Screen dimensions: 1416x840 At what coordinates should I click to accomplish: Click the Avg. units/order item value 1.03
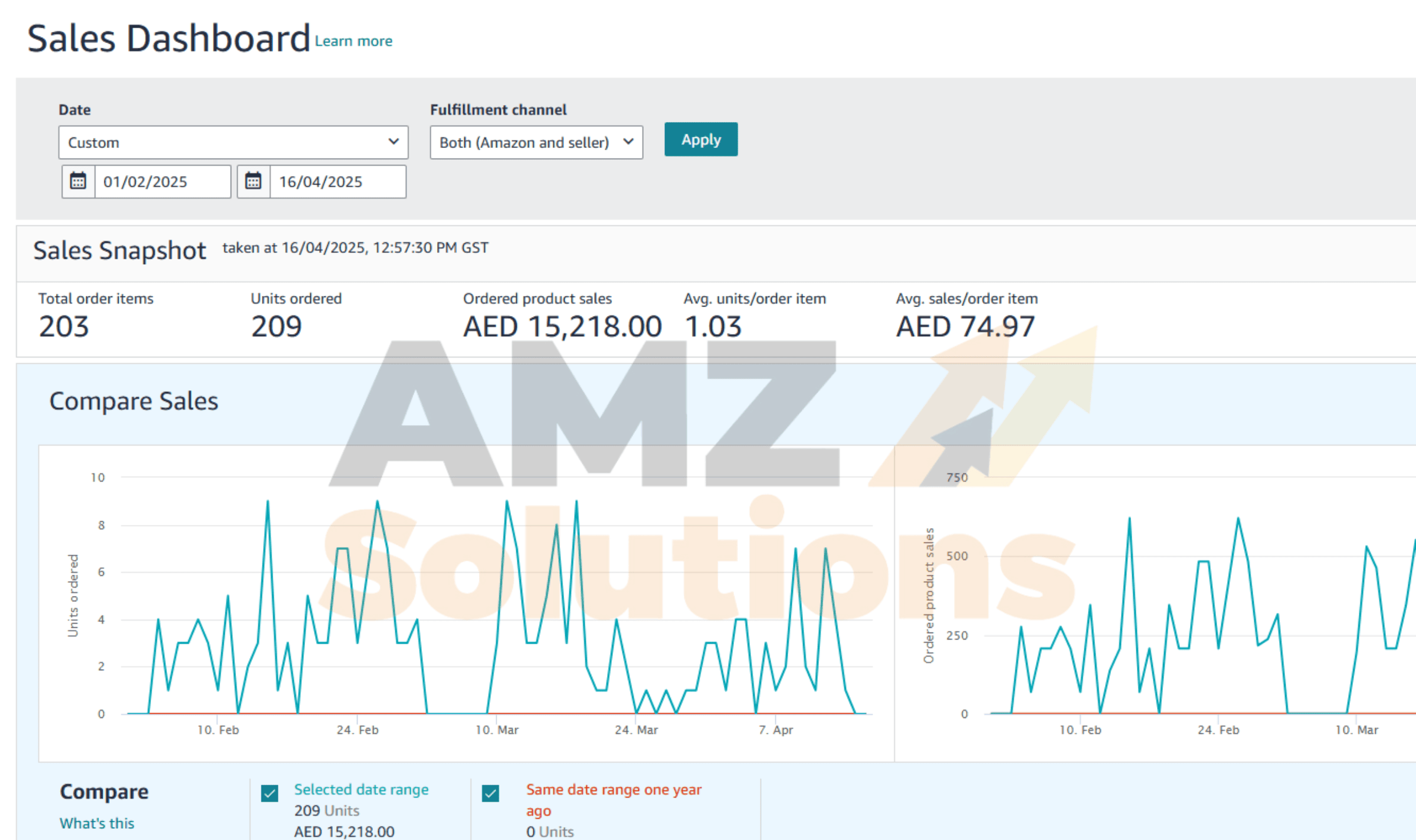coord(713,327)
